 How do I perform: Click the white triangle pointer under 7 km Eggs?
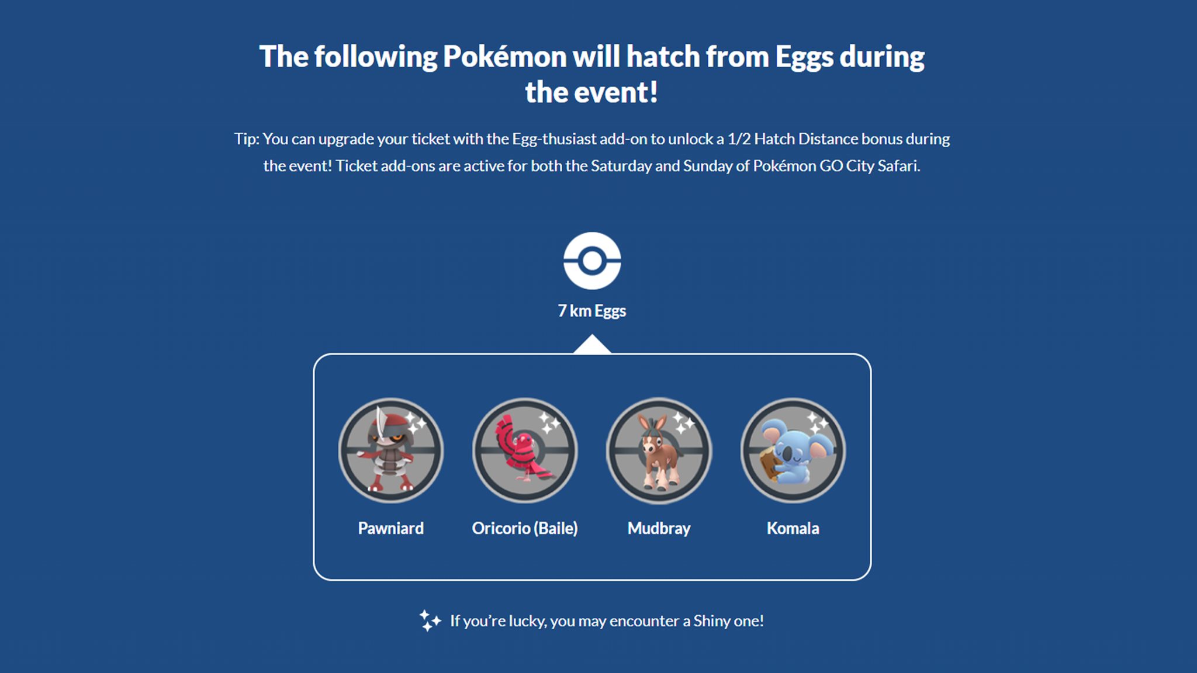tap(592, 345)
